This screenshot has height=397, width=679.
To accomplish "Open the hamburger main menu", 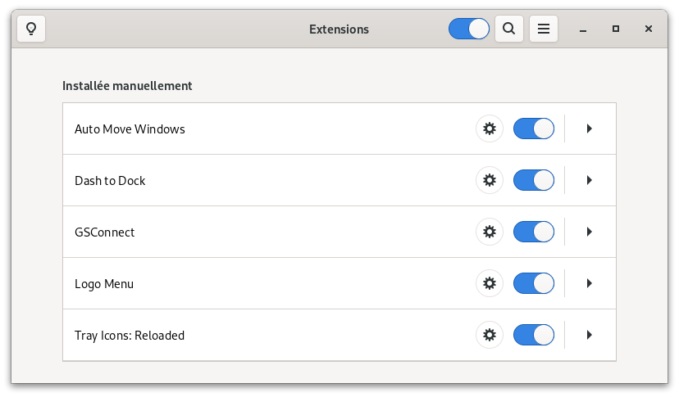I will click(544, 29).
